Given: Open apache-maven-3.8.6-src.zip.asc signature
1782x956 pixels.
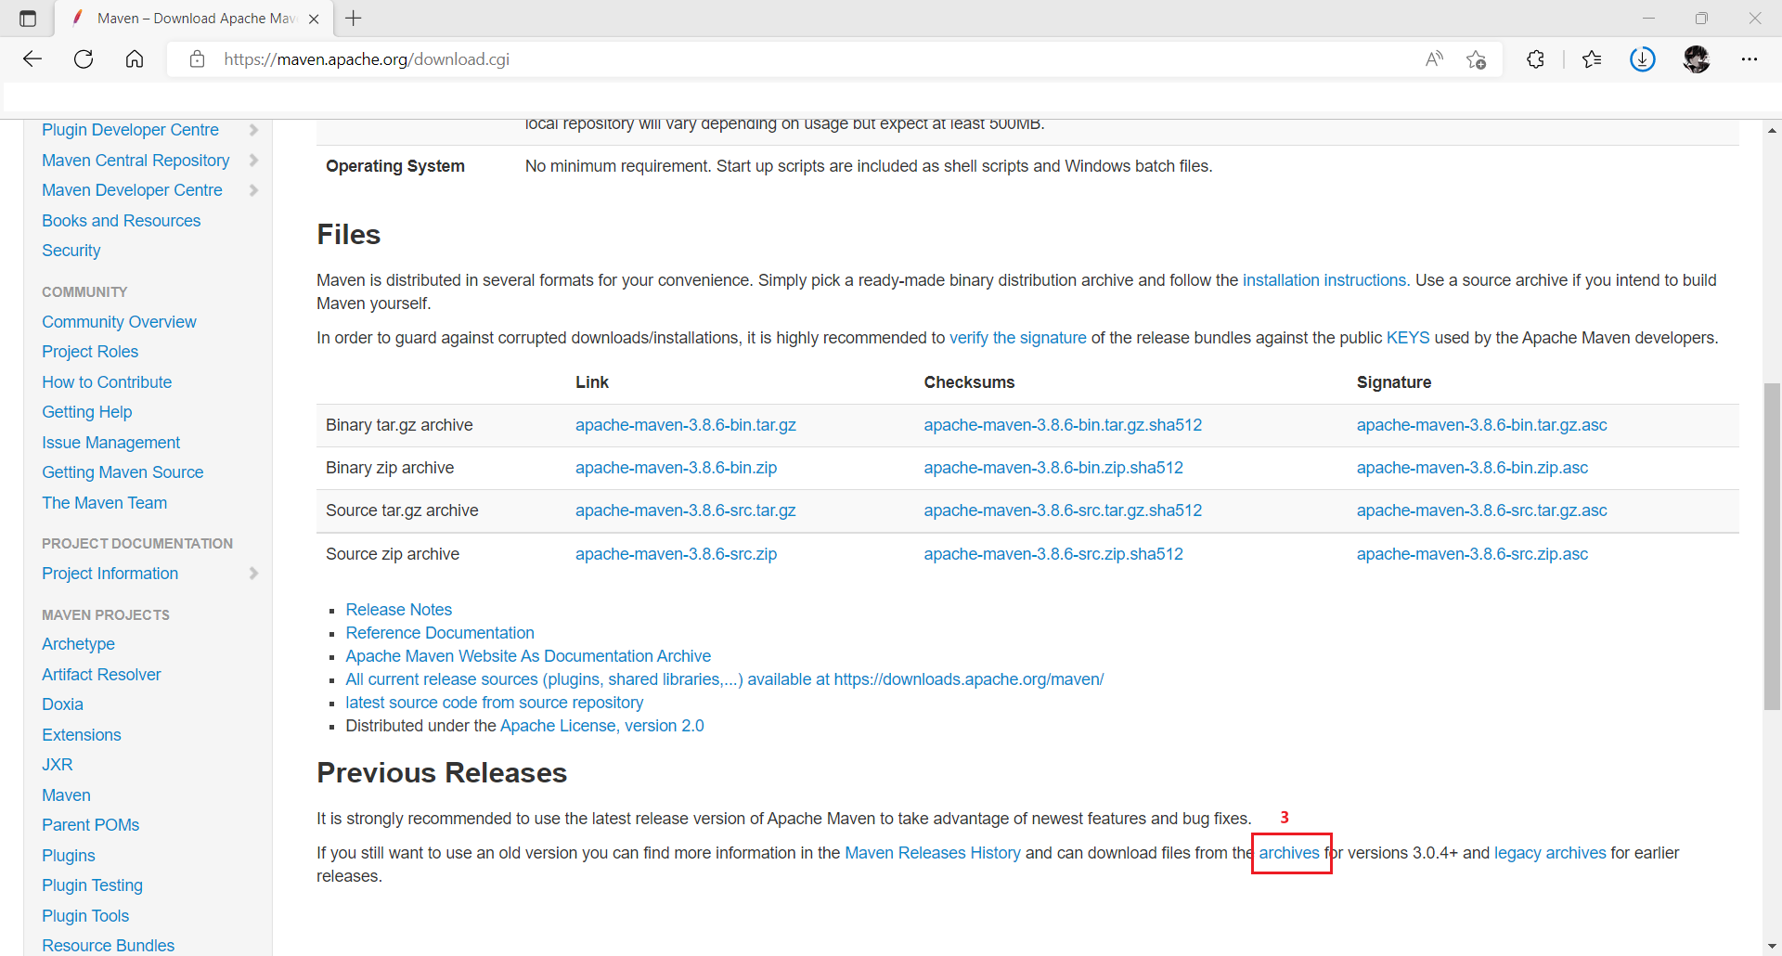Looking at the screenshot, I should tap(1472, 554).
